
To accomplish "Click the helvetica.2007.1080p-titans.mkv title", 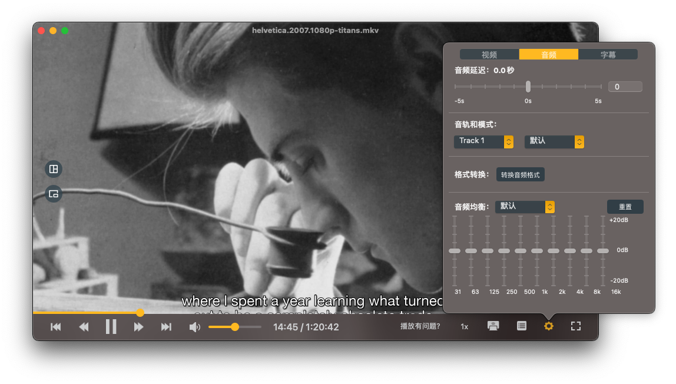I will (315, 30).
